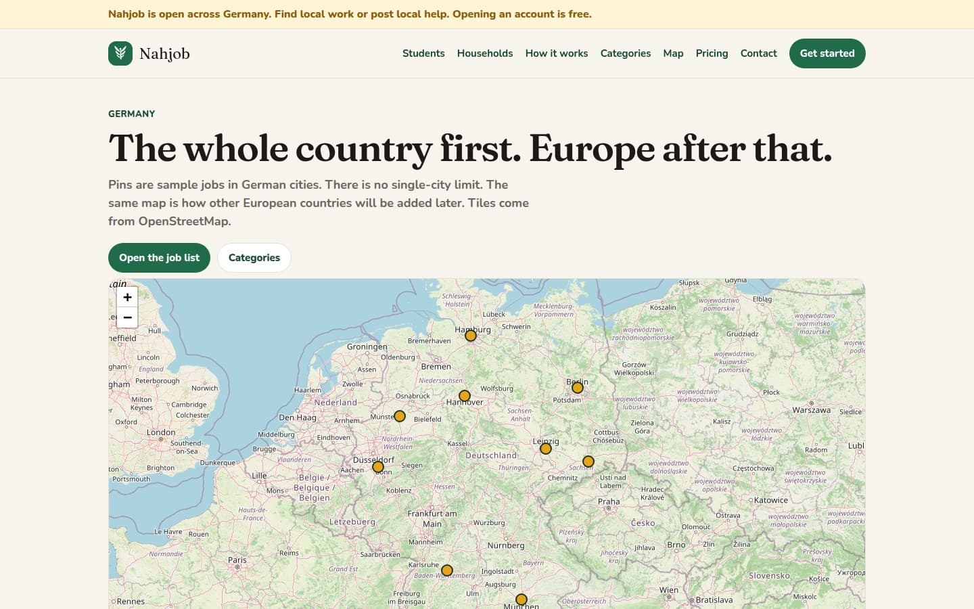Open the Map nav link

673,53
